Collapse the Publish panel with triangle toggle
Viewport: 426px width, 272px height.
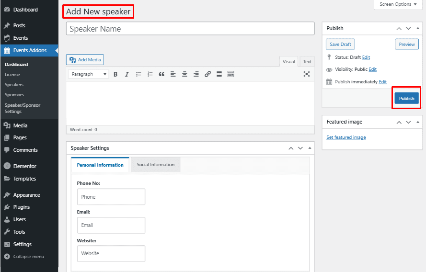tap(417, 28)
